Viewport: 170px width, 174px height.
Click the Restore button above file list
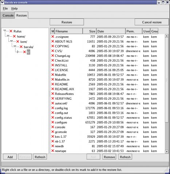(67, 22)
